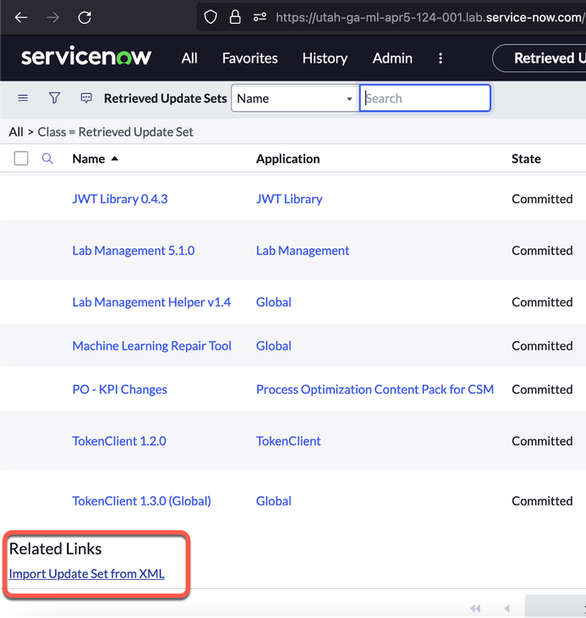Click the Name column sort arrow
586x618 pixels.
[114, 158]
